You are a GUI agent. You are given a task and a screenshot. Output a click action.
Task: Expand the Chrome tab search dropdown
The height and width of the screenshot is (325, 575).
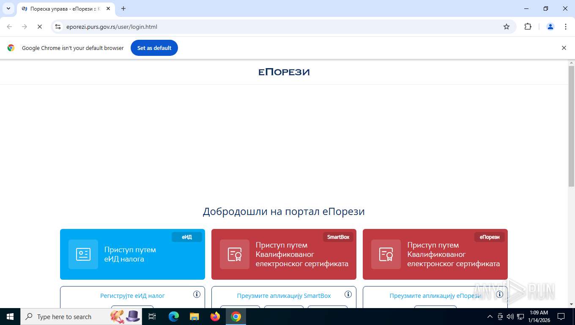pyautogui.click(x=8, y=8)
